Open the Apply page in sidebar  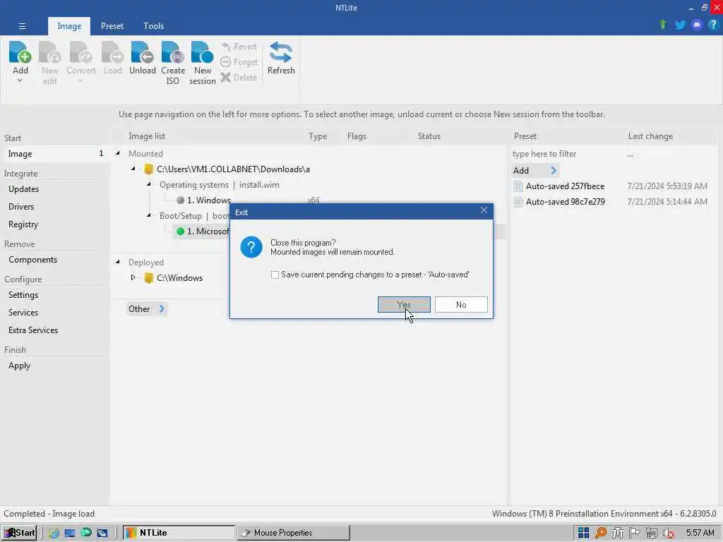pyautogui.click(x=19, y=366)
